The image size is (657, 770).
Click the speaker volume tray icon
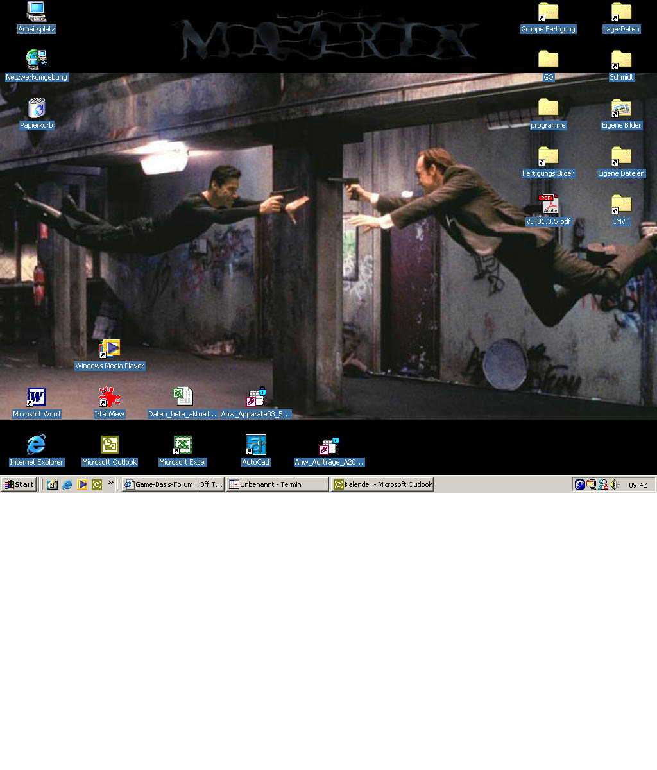pyautogui.click(x=613, y=484)
